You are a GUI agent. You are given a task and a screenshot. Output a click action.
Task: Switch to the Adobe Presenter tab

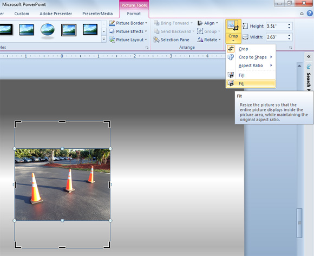[56, 14]
